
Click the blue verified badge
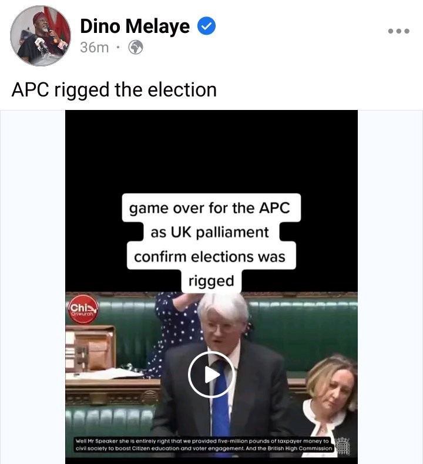[x=206, y=26]
